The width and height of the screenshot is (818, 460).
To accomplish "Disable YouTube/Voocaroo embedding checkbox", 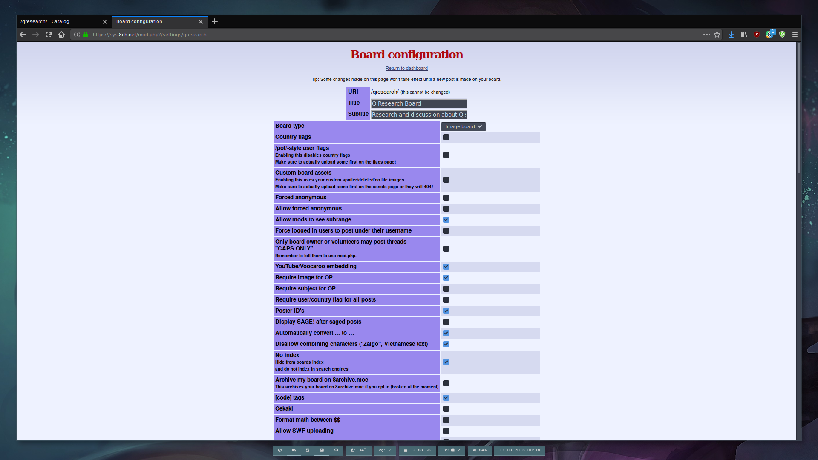I will click(x=446, y=267).
